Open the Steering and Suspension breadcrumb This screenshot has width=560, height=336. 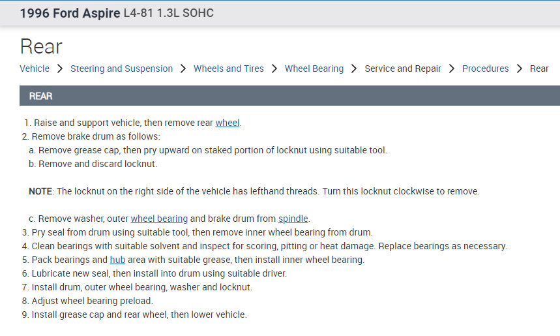[121, 69]
